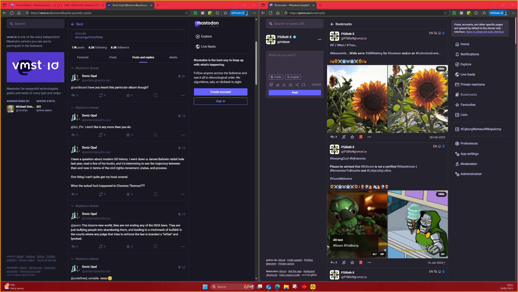Open Snipping Tool from the Windows taskbar
This screenshot has width=518, height=292.
coord(295,287)
